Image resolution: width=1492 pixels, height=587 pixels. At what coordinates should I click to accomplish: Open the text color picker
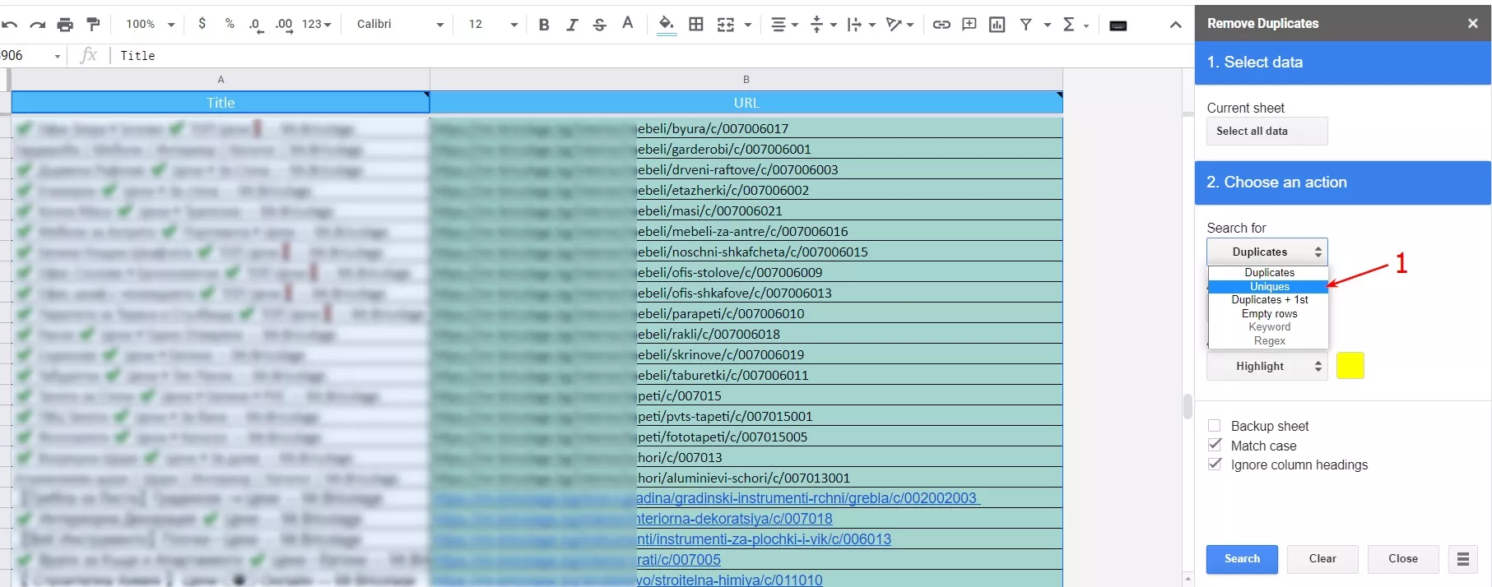coord(628,24)
